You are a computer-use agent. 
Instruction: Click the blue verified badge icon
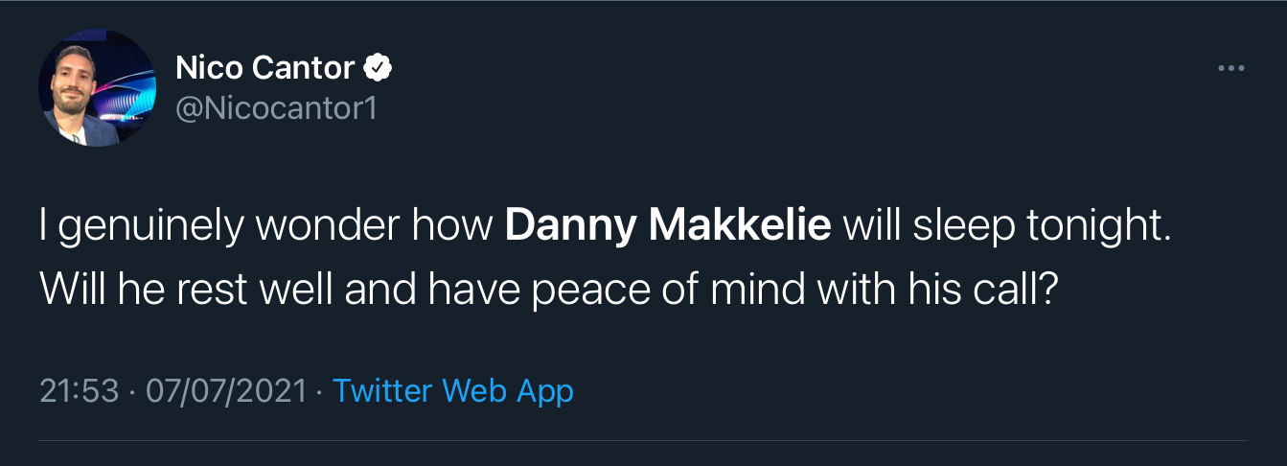379,67
